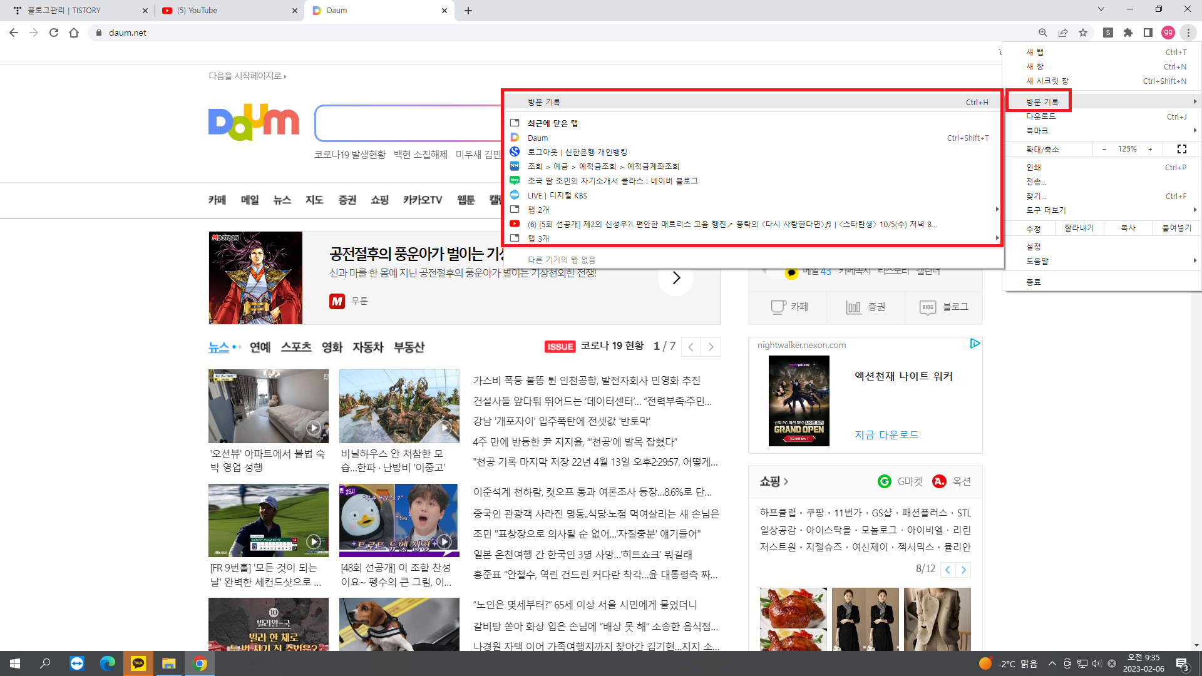
Task: Reopen LIVE 디지털 KBS history entry
Action: (753, 195)
